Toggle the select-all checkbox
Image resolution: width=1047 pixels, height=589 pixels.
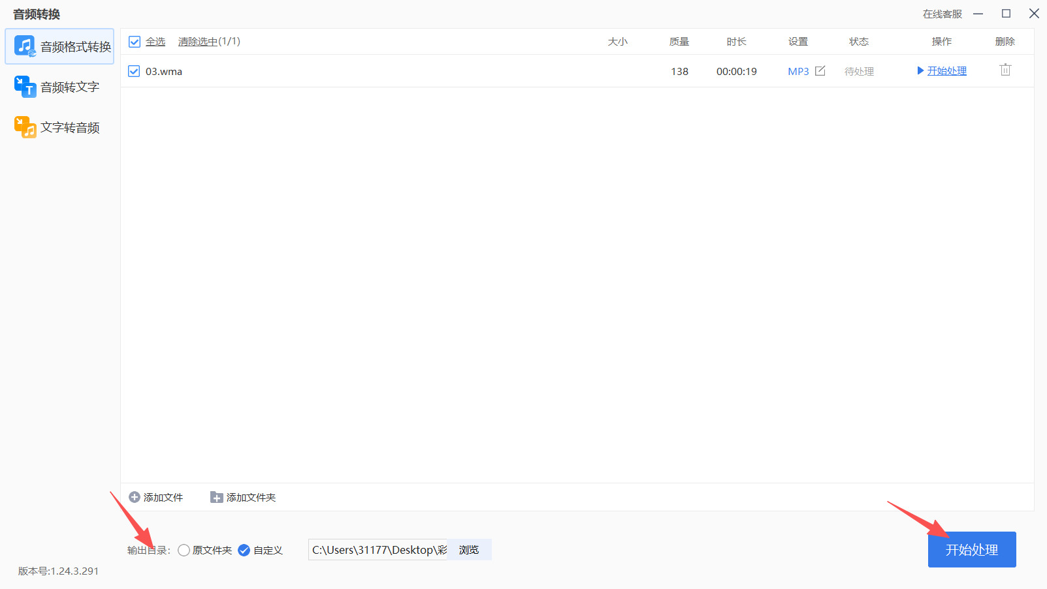(x=135, y=42)
